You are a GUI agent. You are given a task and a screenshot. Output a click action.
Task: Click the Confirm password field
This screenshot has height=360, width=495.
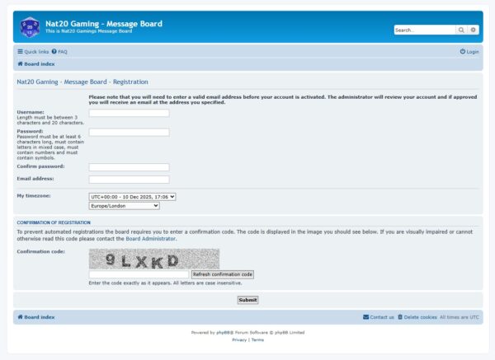(x=129, y=166)
